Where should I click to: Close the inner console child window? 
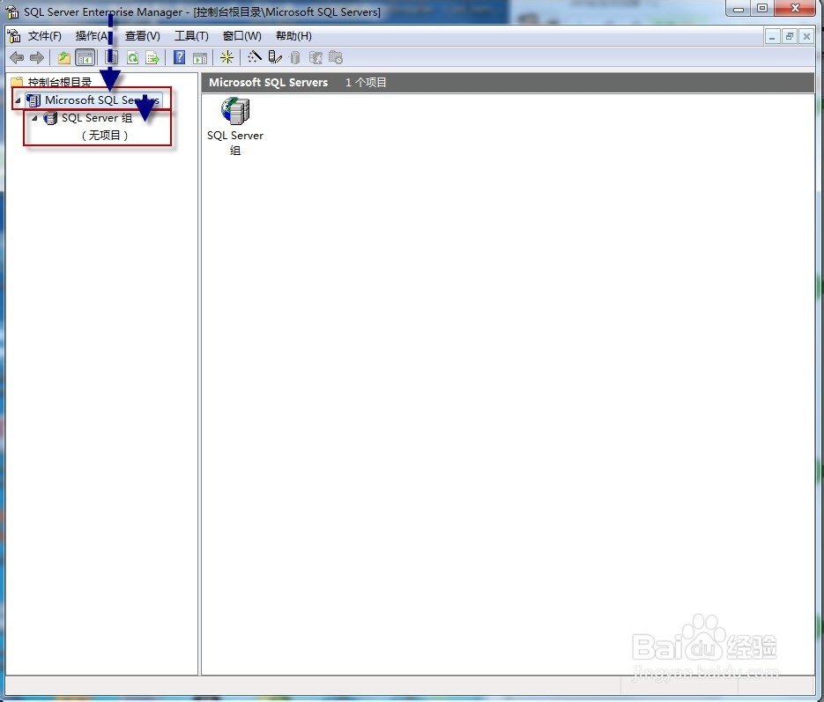[x=806, y=37]
